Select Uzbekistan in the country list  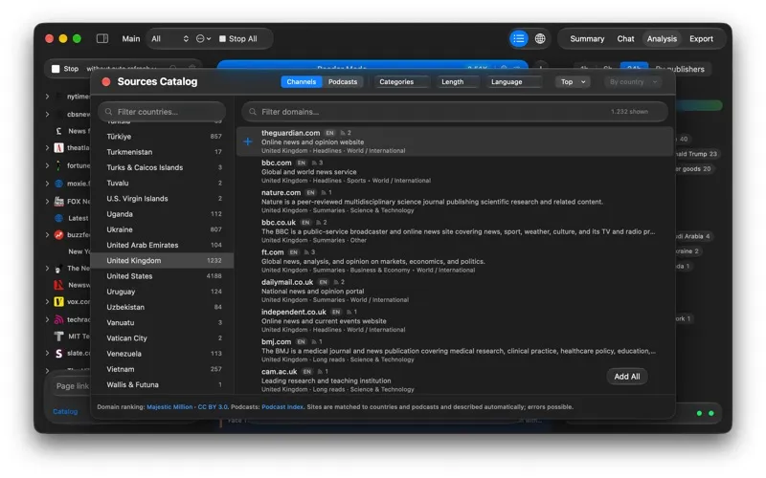pyautogui.click(x=162, y=307)
